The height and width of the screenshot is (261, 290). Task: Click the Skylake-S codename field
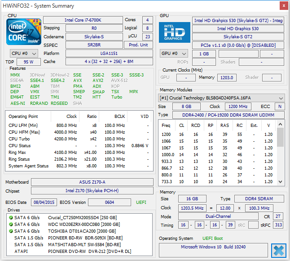(x=94, y=37)
